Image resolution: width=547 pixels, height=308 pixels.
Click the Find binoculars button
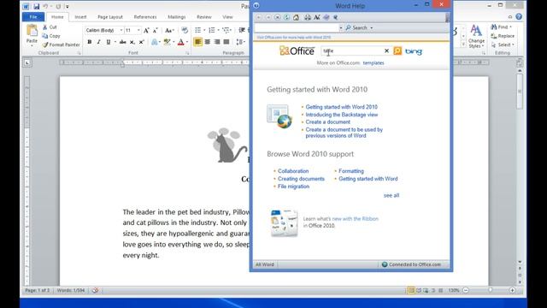click(501, 27)
